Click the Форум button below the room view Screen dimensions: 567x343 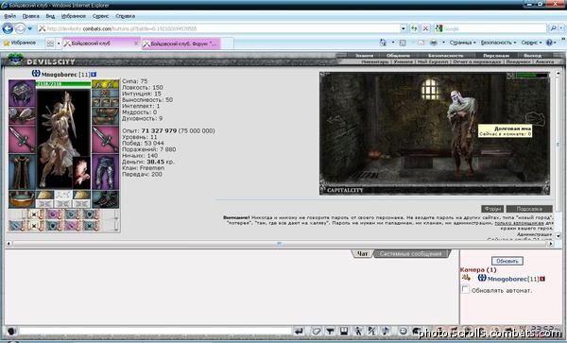click(x=492, y=209)
